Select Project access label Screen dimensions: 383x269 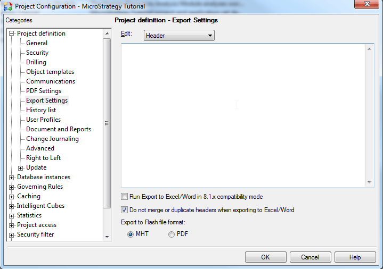[x=37, y=225]
